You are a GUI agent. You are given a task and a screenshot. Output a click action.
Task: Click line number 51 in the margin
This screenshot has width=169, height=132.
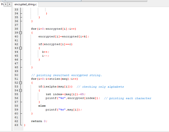point(16,79)
